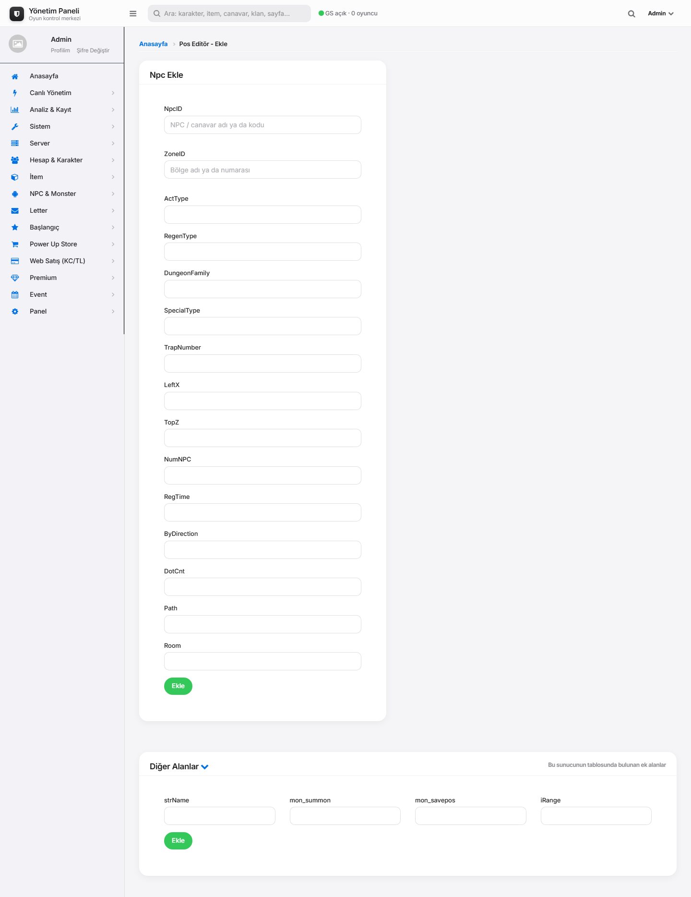
Task: Click the Panel gear icon
Action: (15, 312)
